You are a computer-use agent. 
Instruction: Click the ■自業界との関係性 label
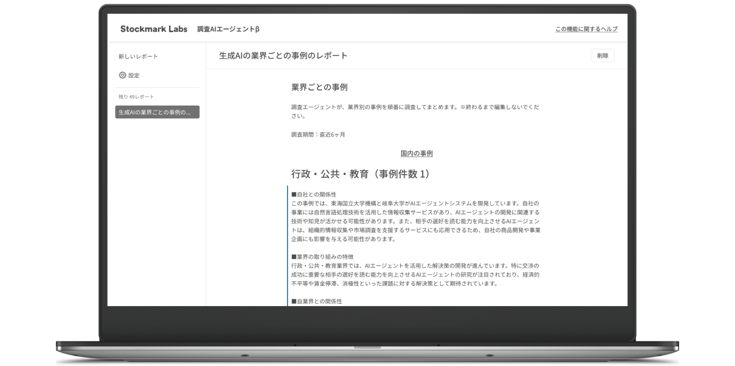pos(316,302)
